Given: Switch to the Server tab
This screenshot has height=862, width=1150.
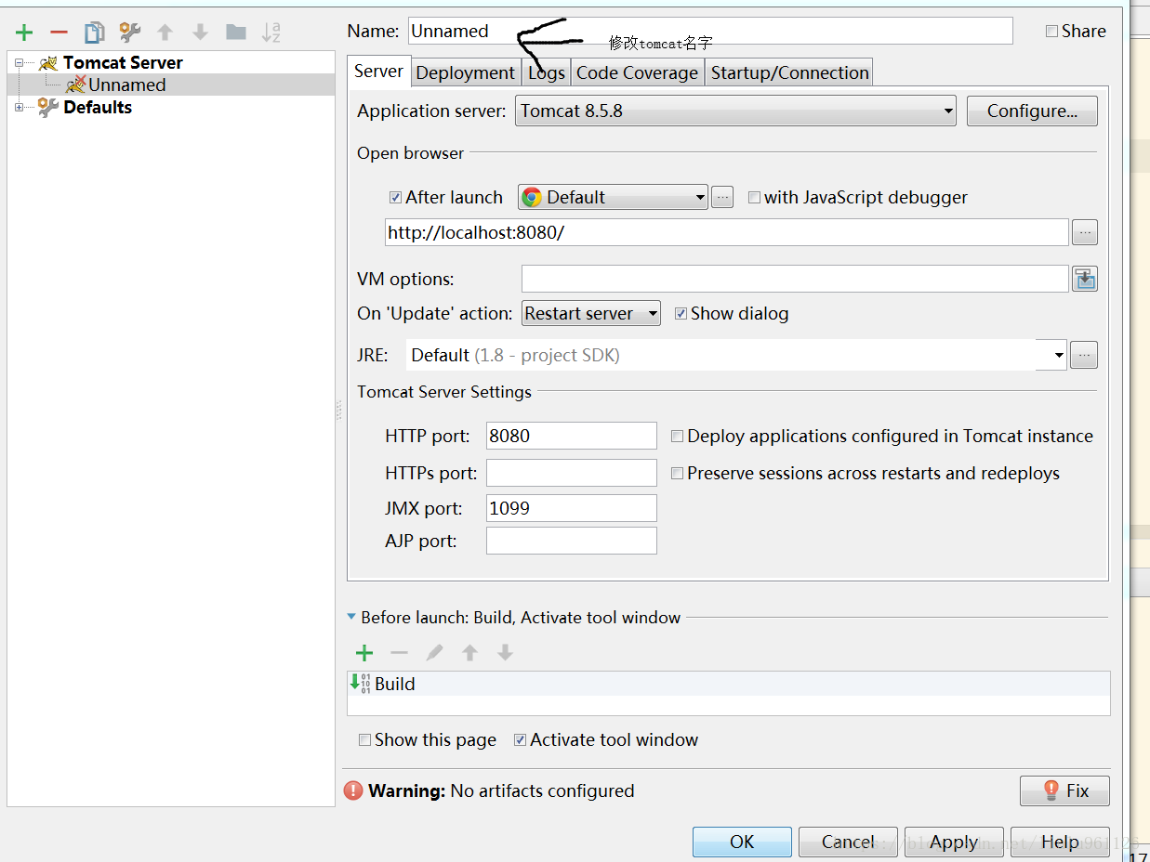Looking at the screenshot, I should click(x=379, y=72).
